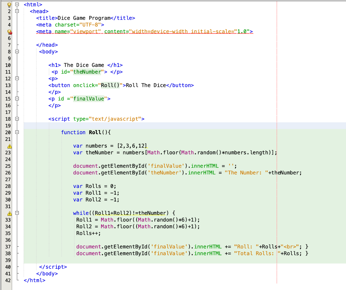Viewport: 346px width, 290px height.
Task: Collapse the function Roll fold marker
Action: (x=17, y=132)
